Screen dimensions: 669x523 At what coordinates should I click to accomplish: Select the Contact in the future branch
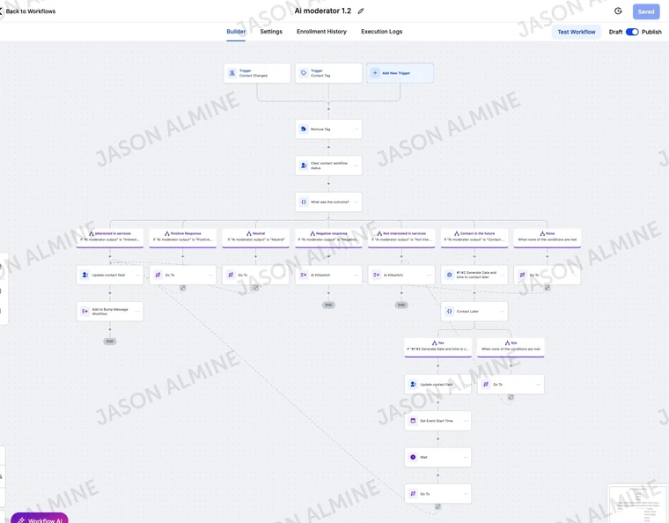[474, 237]
